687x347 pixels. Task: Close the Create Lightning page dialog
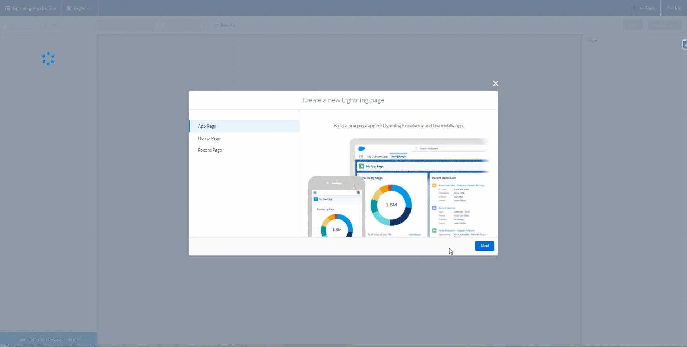495,84
